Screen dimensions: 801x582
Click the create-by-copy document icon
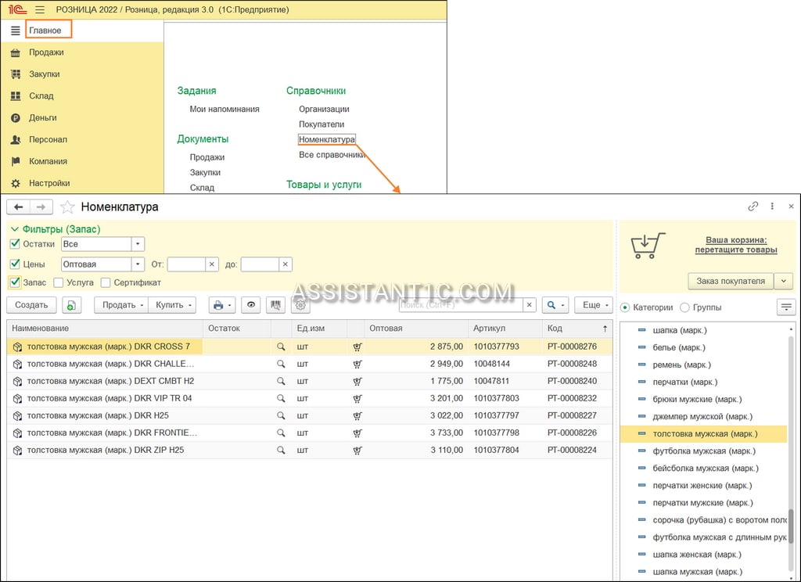(71, 305)
